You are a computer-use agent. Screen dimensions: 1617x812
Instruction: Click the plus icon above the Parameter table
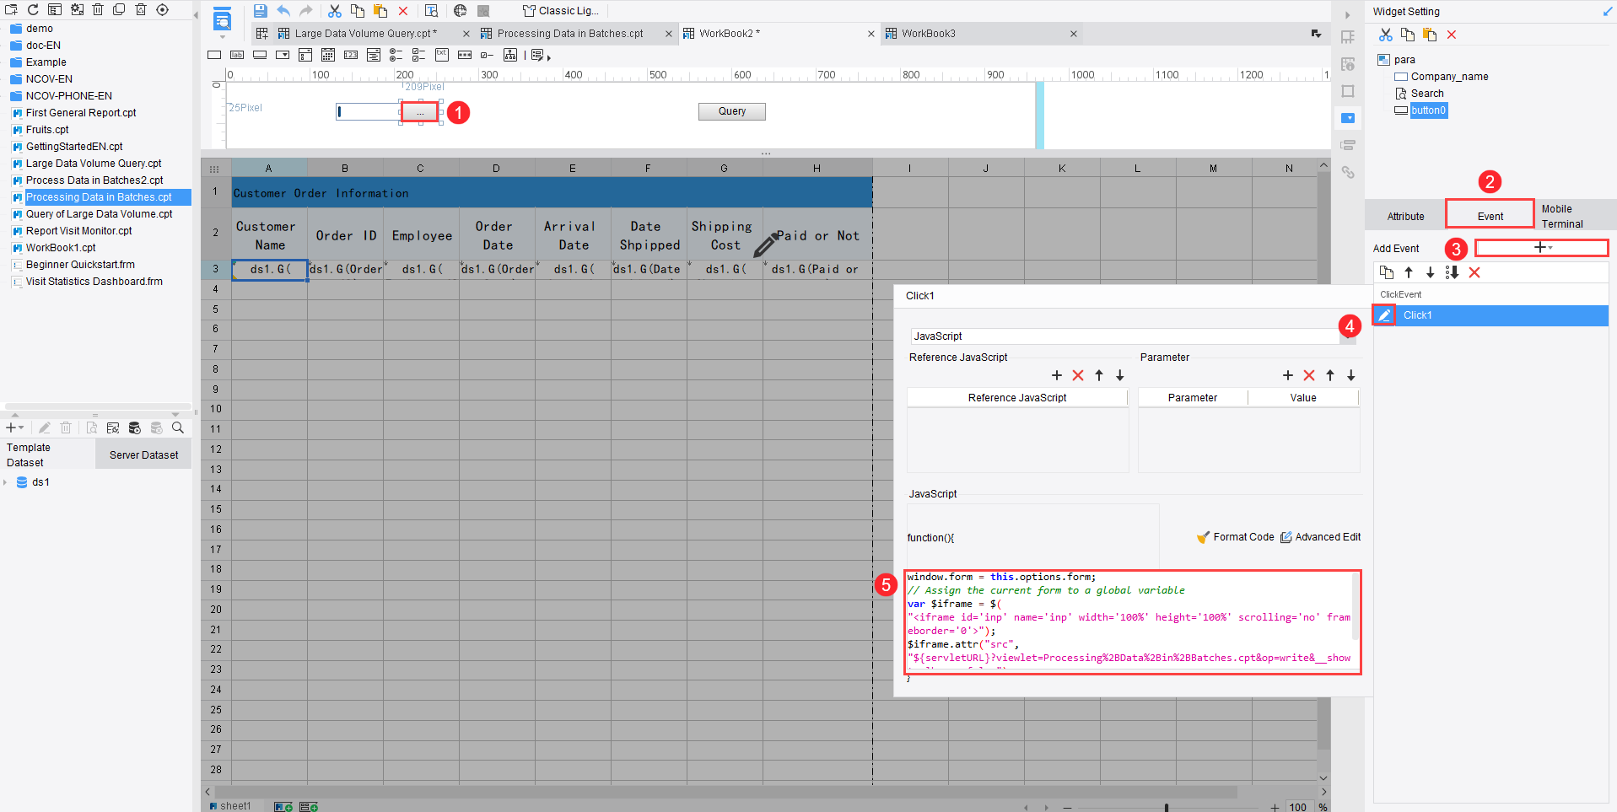(1288, 375)
